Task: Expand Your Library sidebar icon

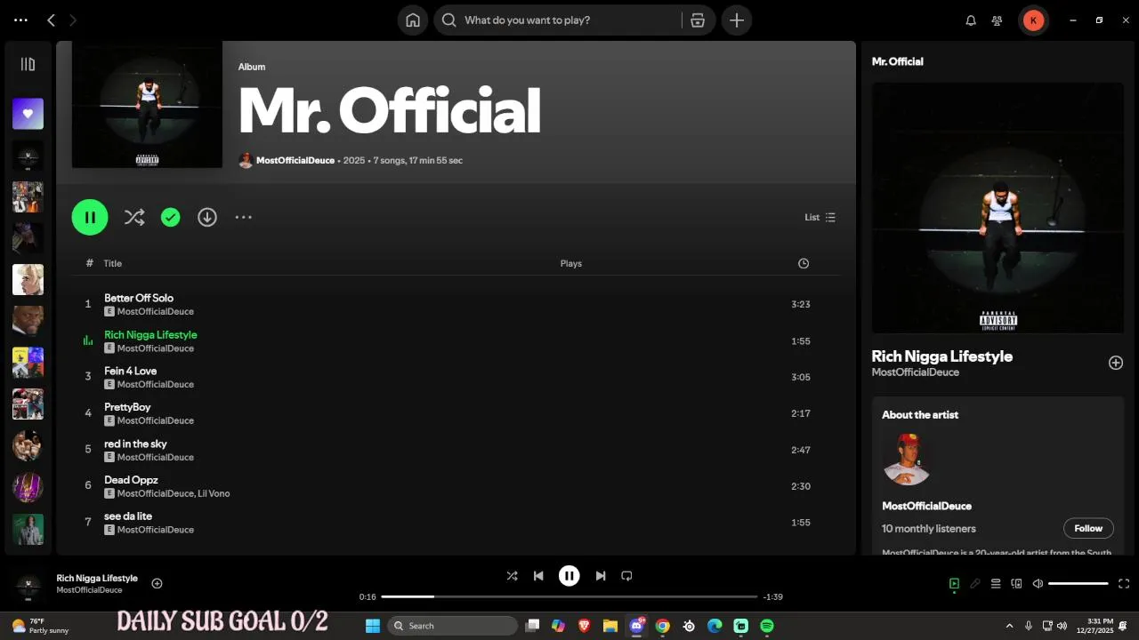Action: coord(28,64)
